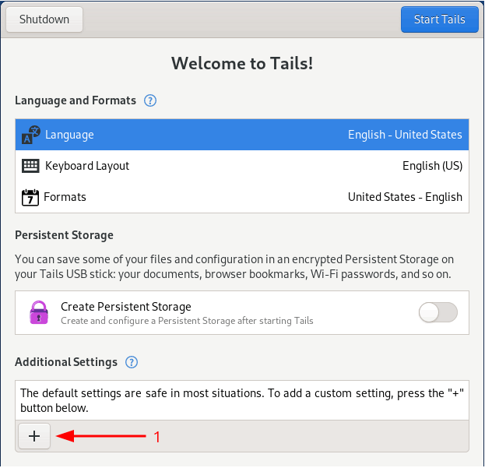Click the purple padlock Persistent Storage icon
485x468 pixels.
point(39,312)
